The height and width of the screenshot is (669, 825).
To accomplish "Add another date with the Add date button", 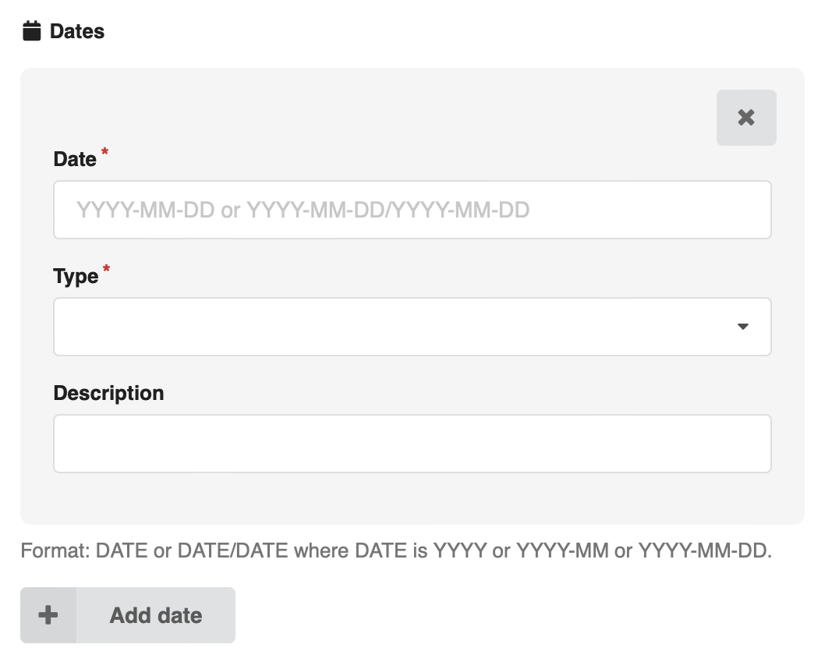I will pos(128,615).
